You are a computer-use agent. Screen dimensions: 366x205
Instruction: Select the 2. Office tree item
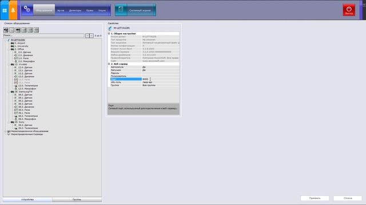click(x=19, y=50)
